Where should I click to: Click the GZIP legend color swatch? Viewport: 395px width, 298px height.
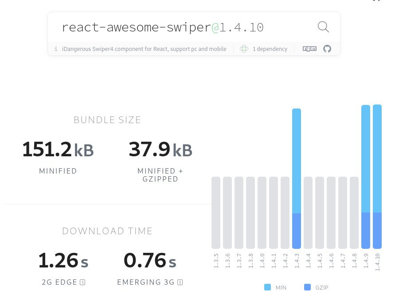307,287
